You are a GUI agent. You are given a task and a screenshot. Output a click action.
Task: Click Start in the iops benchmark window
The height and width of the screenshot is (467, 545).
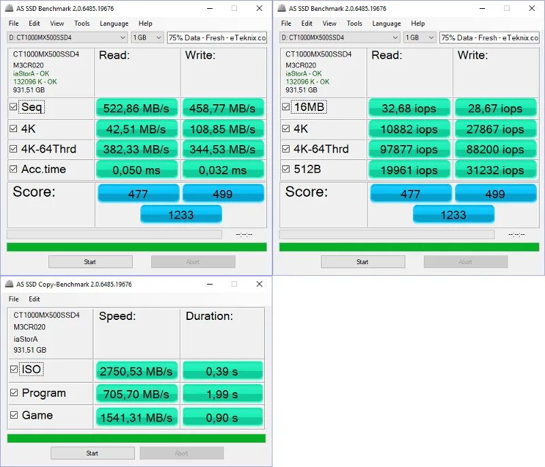coord(363,262)
